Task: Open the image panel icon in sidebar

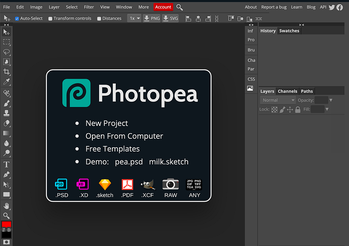Action: pyautogui.click(x=250, y=88)
